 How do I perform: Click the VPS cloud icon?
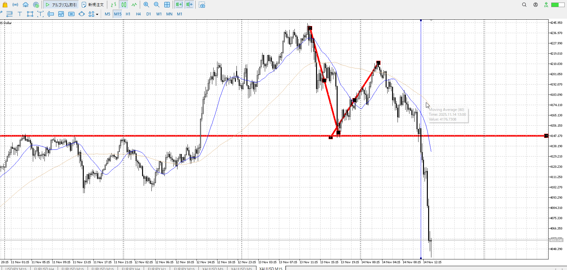coord(25,5)
